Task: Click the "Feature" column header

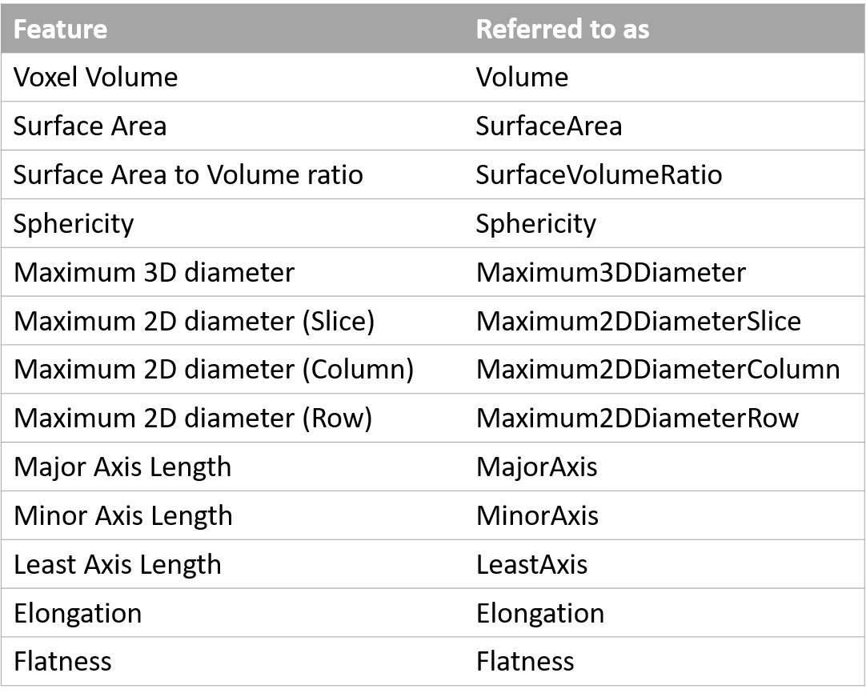Action: [61, 30]
